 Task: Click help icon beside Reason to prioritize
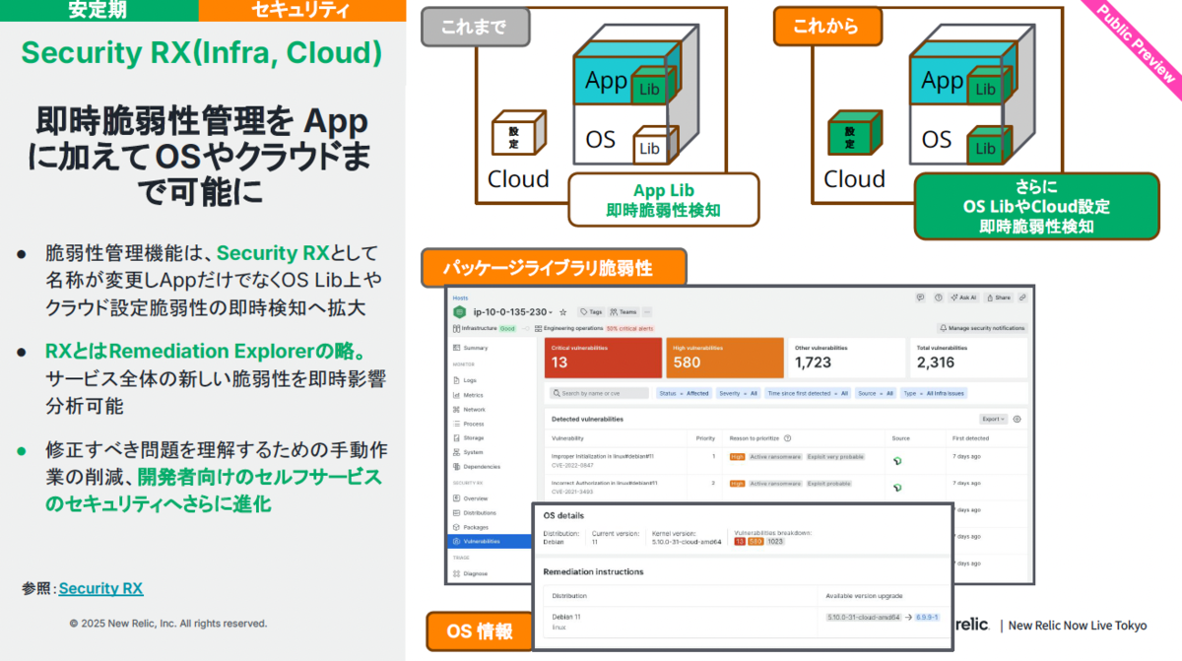[787, 437]
